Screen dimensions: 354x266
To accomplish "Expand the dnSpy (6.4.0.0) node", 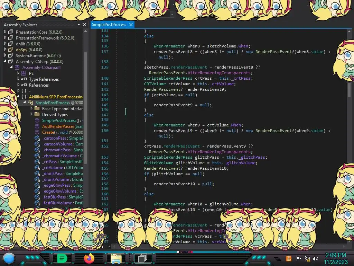I will (5, 50).
